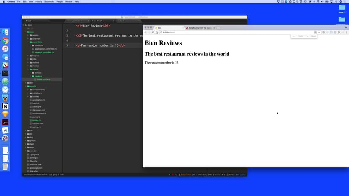Open Terminal from the dock
Screen dimensions: 349x196
5,73
